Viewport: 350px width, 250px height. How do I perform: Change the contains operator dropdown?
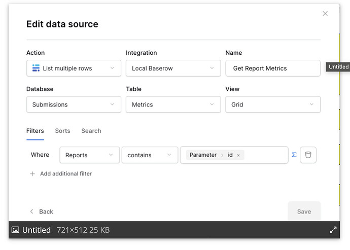click(150, 155)
